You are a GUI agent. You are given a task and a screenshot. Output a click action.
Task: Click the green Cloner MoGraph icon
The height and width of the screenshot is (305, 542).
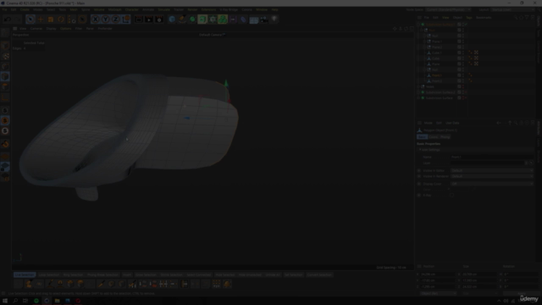(x=223, y=19)
